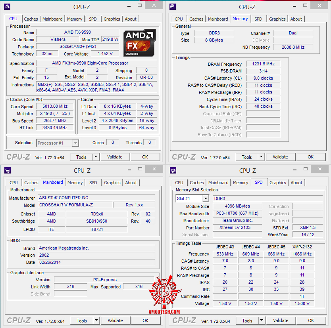Click the Team Group Inc. manufacturer field

237,221
